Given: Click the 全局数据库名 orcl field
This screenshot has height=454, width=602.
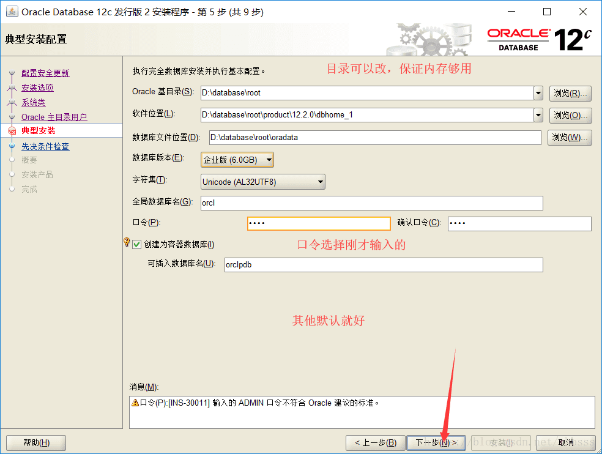Looking at the screenshot, I should [371, 203].
